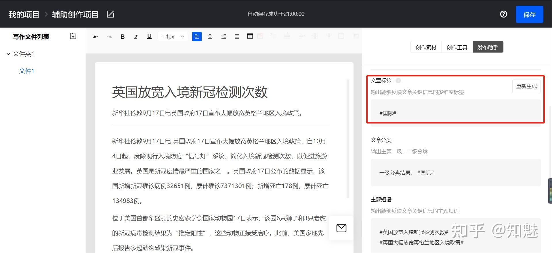Click the 保存 save button
Viewport: 552px width, 253px height.
tap(529, 14)
